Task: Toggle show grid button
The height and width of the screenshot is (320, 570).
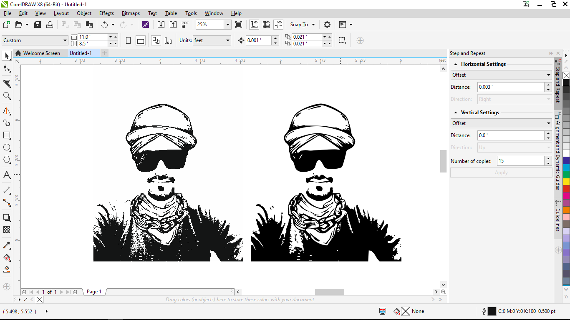Action: click(x=266, y=25)
